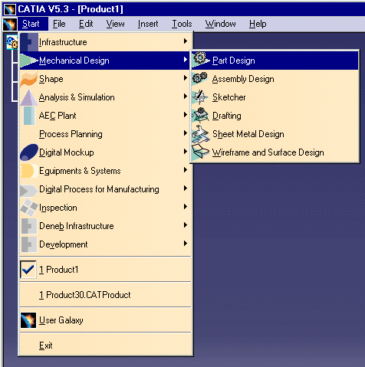This screenshot has width=365, height=367.
Task: Click the green Mechanical Design arrow icon
Action: tap(29, 61)
